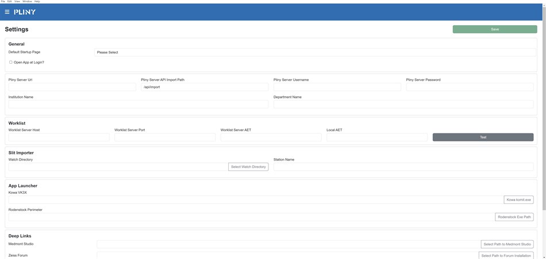Focus the Department Name field

(403, 104)
